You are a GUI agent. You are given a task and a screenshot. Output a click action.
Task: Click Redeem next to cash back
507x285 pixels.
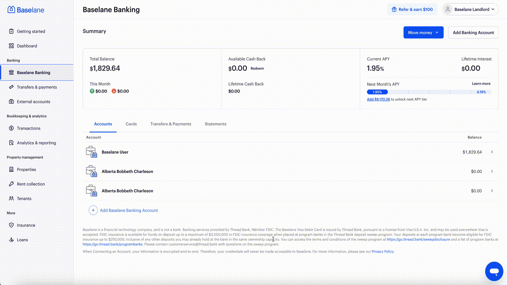(x=257, y=68)
